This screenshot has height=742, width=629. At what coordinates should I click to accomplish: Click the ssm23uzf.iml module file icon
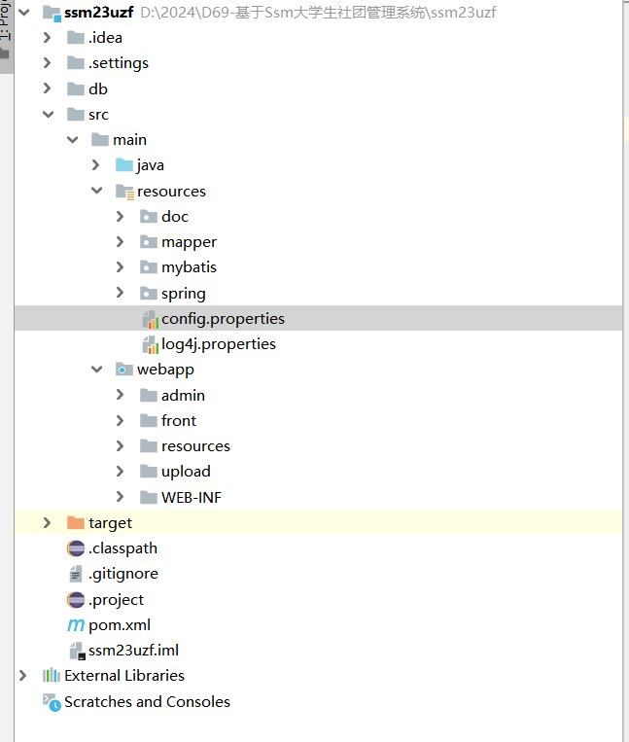(x=76, y=652)
